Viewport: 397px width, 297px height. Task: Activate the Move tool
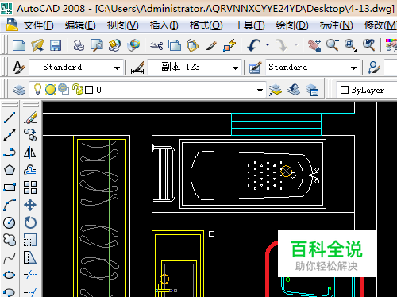(30, 205)
